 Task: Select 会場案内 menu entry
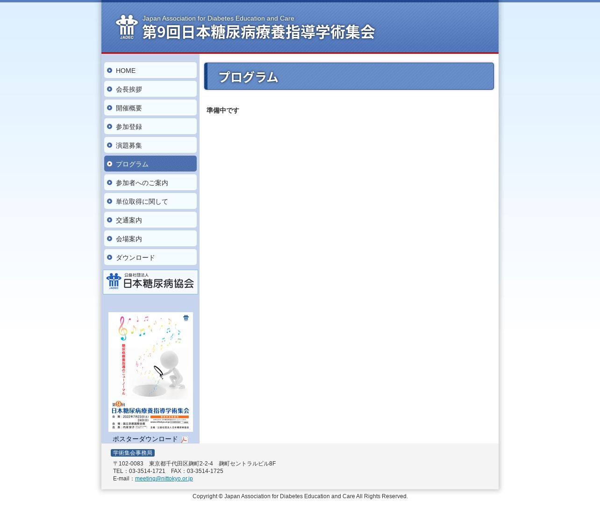[150, 238]
